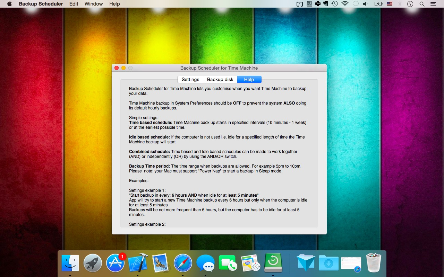Open App Store with badge in the Dock
The width and height of the screenshot is (444, 277).
point(115,263)
